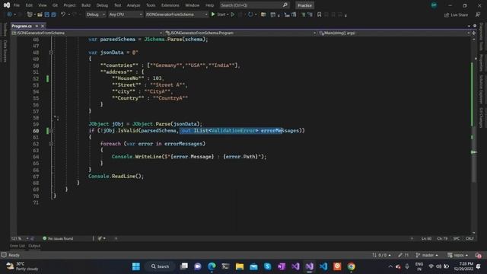The width and height of the screenshot is (487, 274).
Task: Open the Build menu
Action: pos(86,5)
